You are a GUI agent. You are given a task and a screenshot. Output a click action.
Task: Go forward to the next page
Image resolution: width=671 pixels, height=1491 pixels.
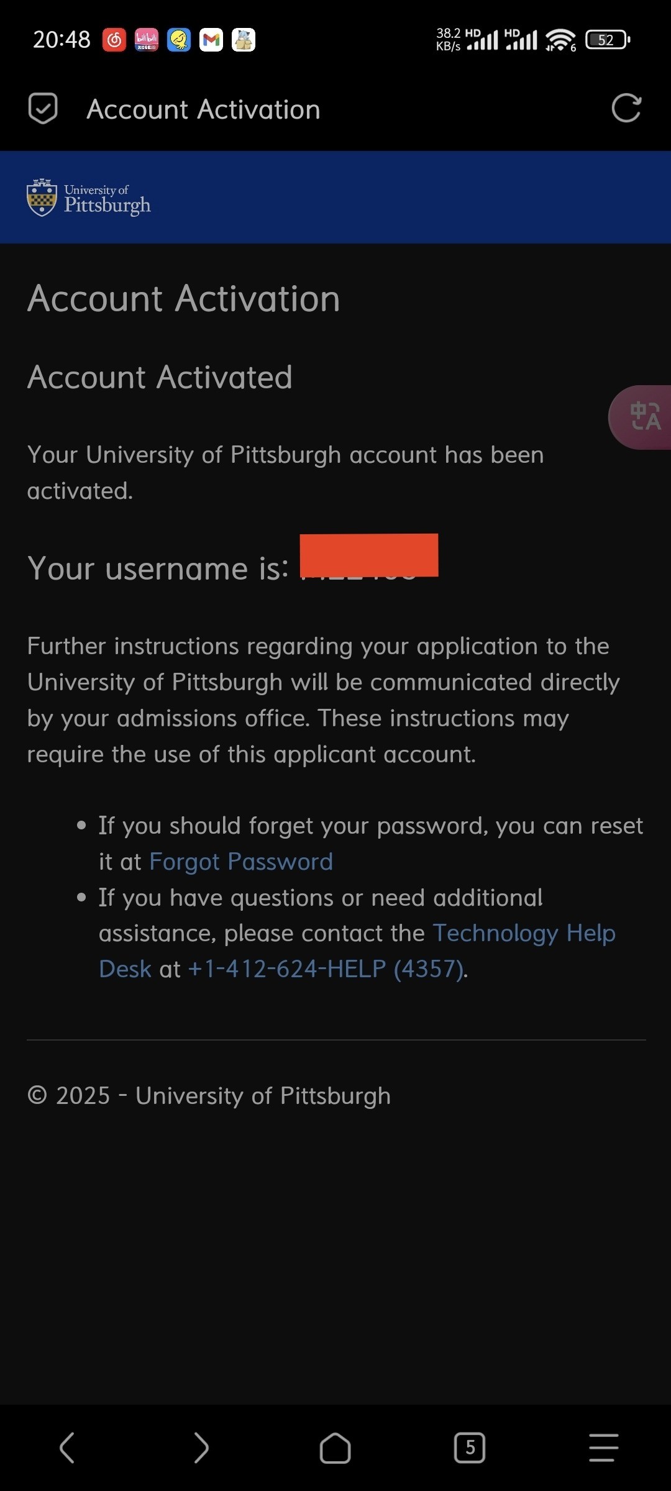201,1448
